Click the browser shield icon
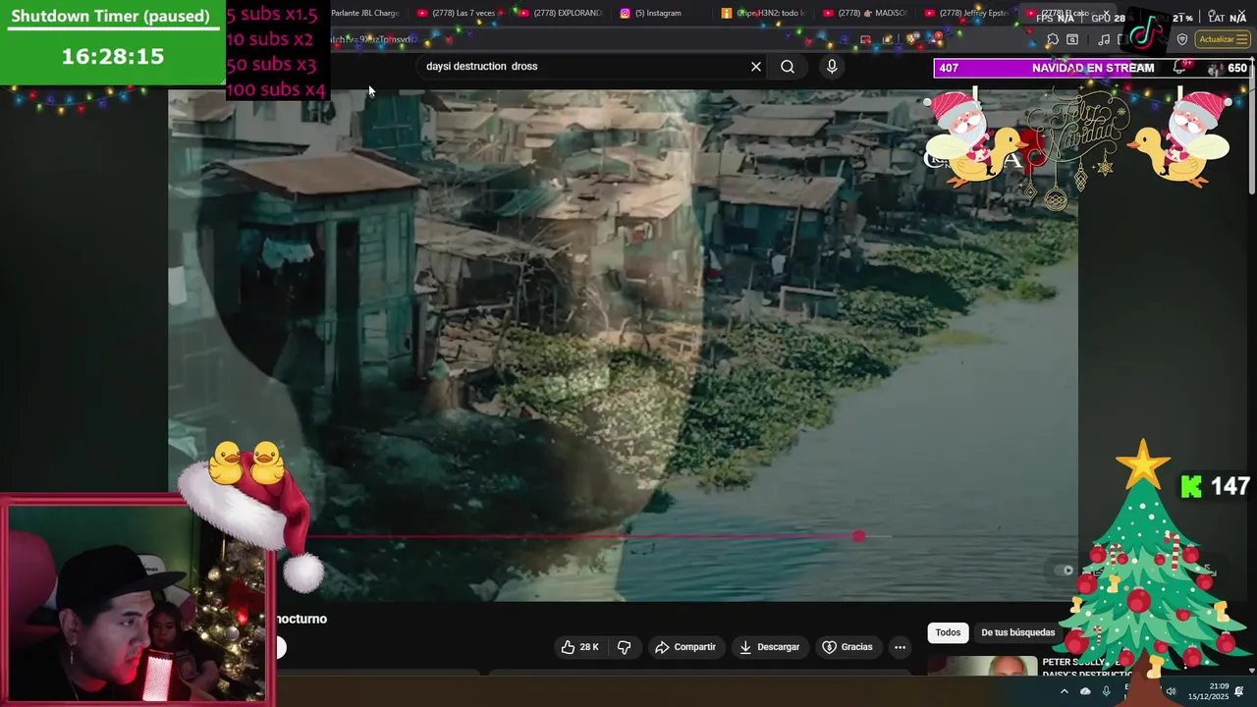The width and height of the screenshot is (1257, 707). (1182, 40)
